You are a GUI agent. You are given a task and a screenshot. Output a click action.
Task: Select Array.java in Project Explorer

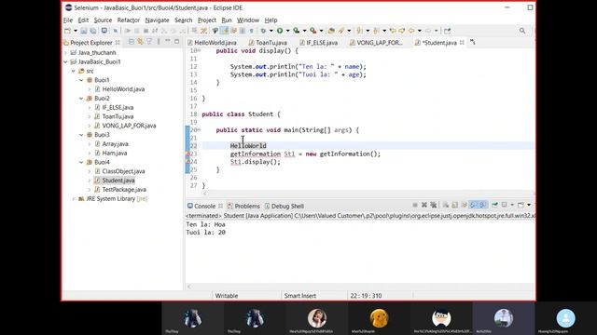click(111, 144)
